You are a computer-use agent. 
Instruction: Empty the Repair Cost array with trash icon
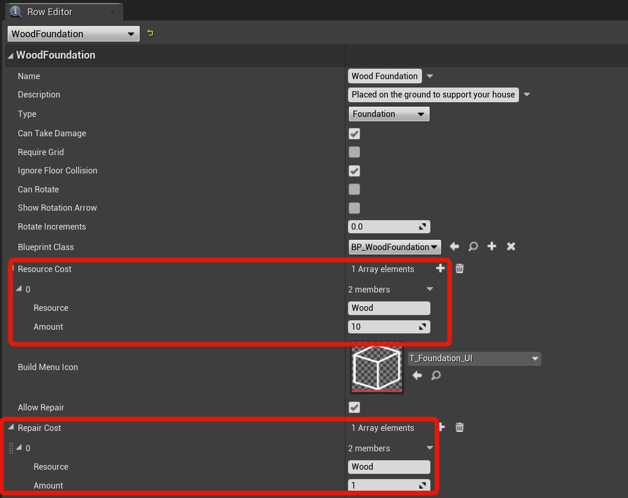[460, 427]
